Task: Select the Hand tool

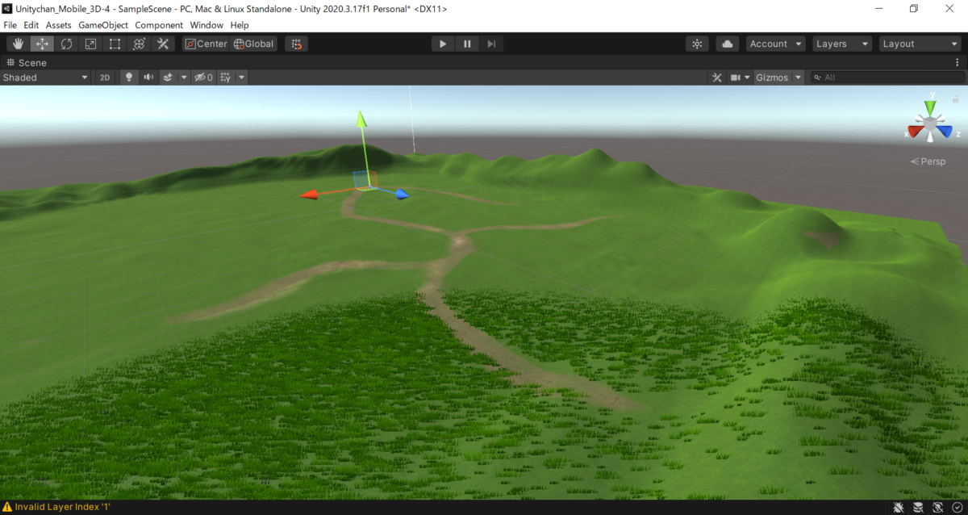Action: [18, 44]
